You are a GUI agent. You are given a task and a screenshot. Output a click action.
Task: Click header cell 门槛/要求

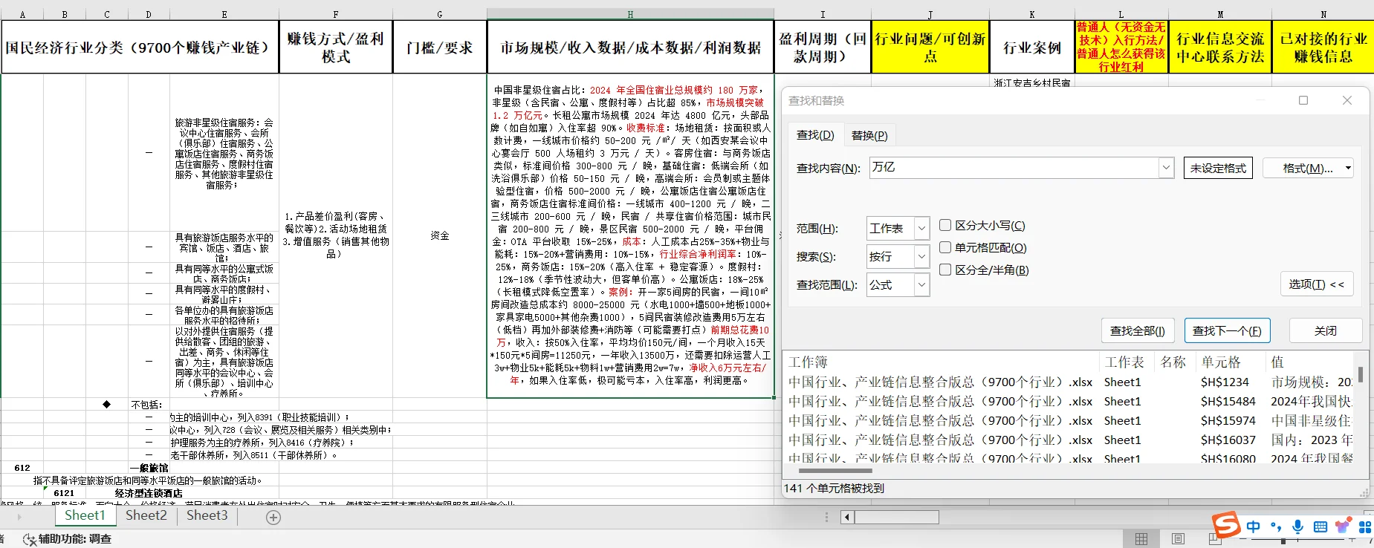[x=440, y=47]
